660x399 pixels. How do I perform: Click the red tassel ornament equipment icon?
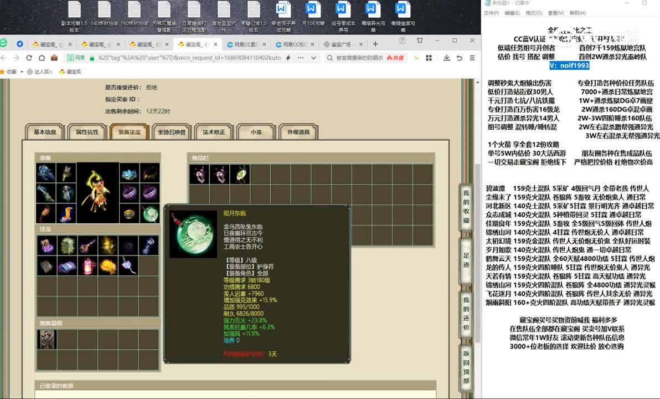pos(46,213)
